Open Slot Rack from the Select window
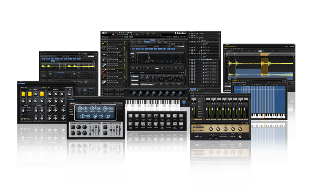 (x=130, y=116)
